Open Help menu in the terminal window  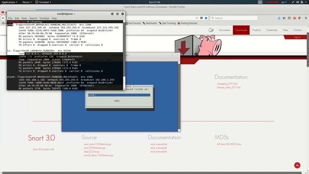point(54,18)
